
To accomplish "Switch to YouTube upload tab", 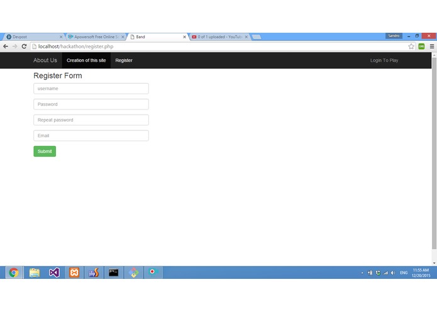I will coord(219,37).
